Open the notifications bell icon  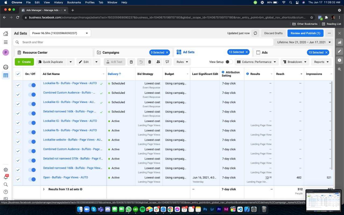5,177
